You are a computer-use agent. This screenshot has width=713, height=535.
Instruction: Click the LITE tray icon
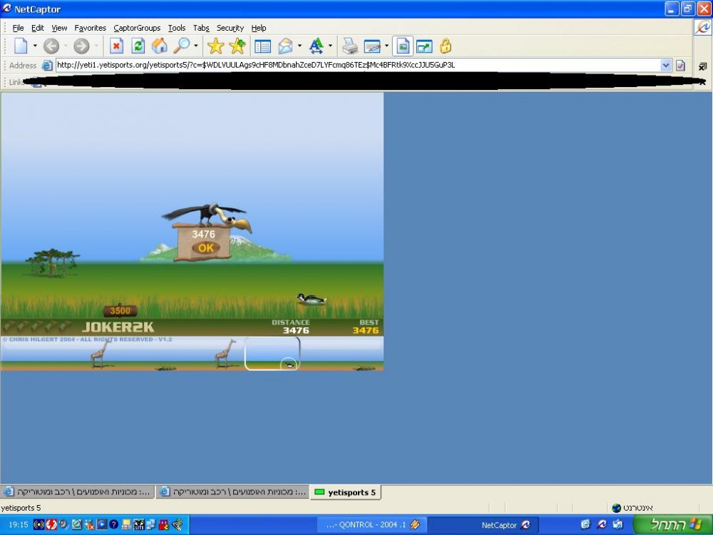[x=139, y=524]
